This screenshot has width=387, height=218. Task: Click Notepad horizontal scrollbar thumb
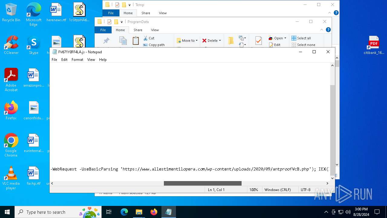tap(203, 183)
